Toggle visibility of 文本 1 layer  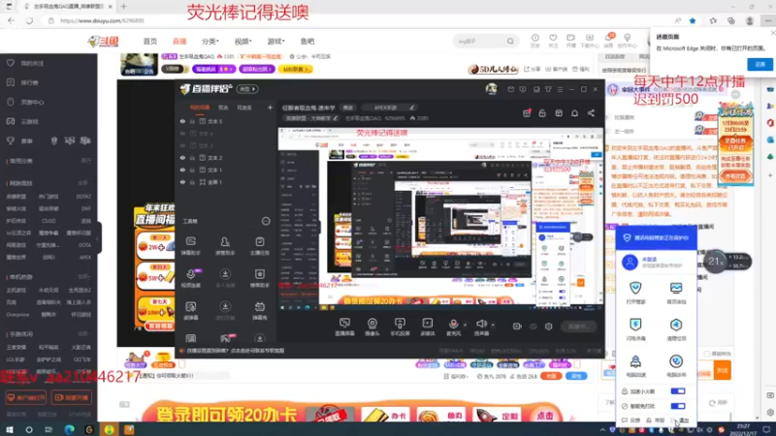(x=182, y=171)
